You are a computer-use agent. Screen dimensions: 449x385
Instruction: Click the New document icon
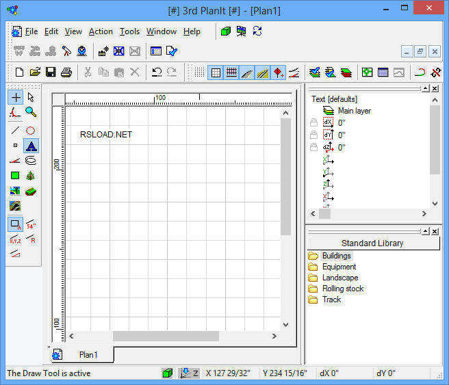pos(19,72)
